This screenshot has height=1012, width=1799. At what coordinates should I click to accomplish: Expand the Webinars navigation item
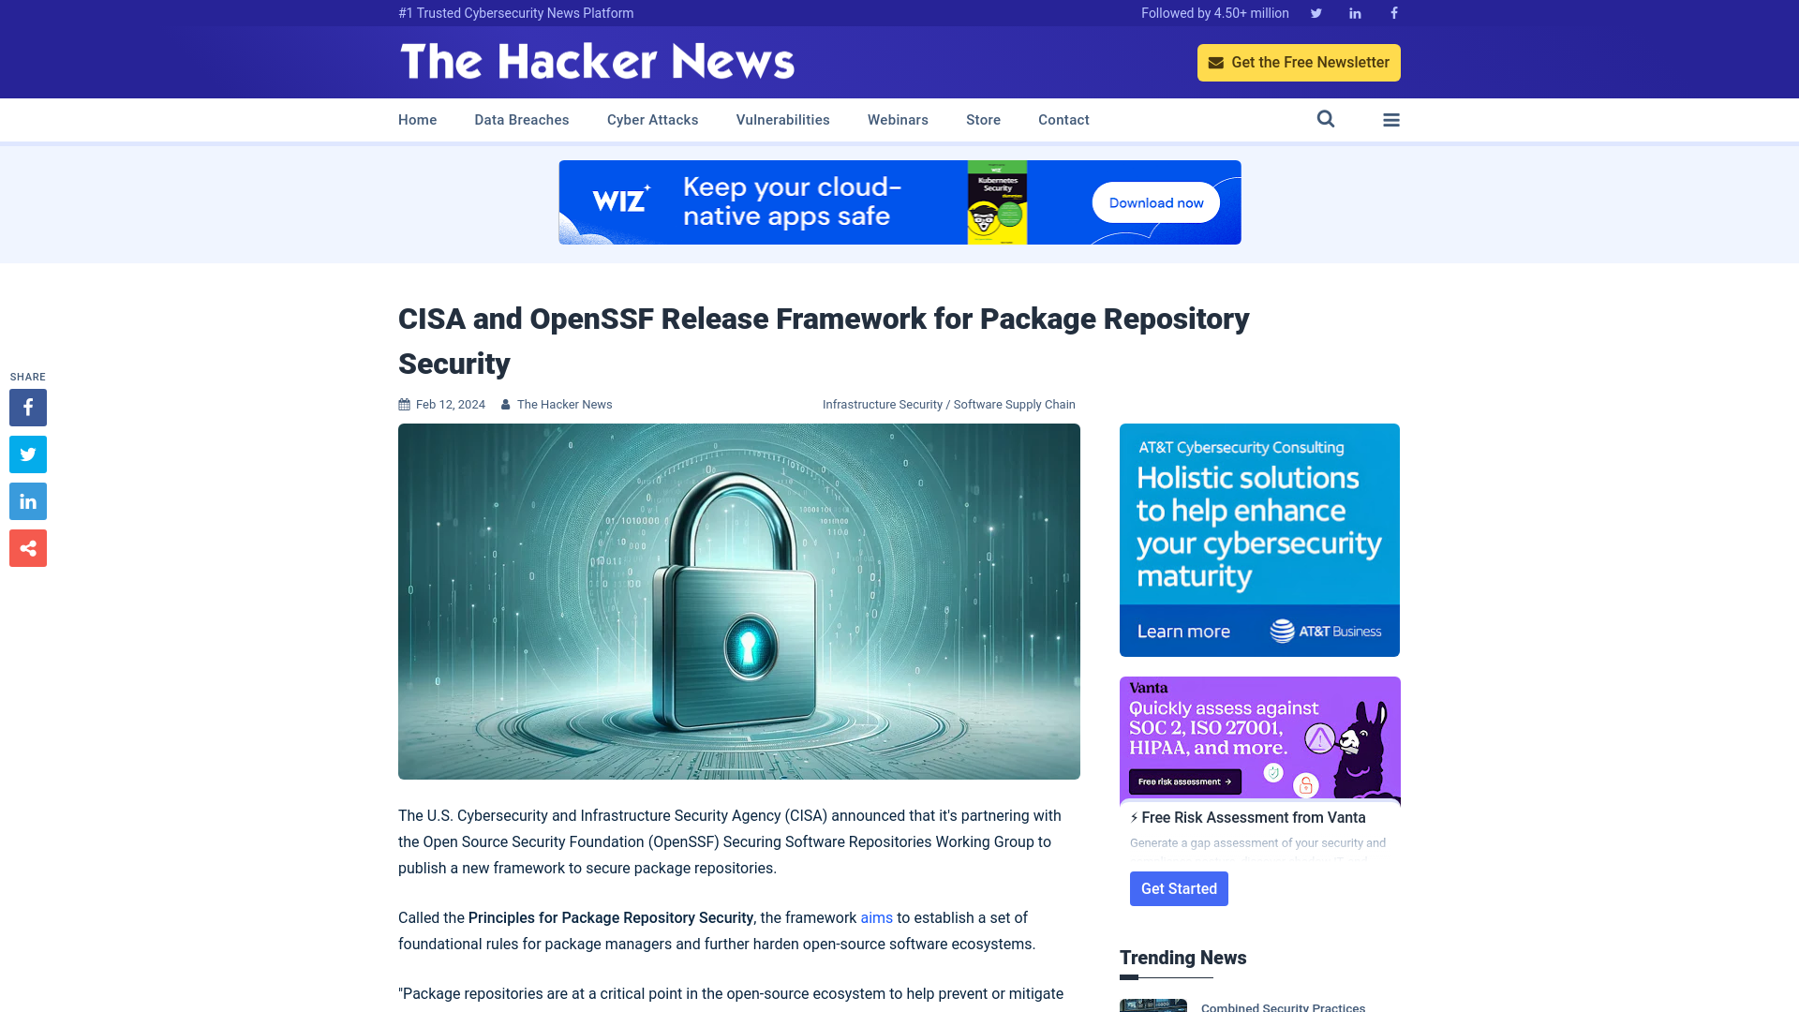pyautogui.click(x=897, y=120)
